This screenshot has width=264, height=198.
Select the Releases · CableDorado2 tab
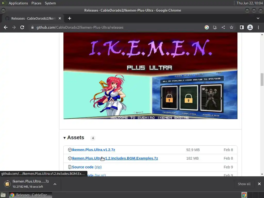pos(33,18)
